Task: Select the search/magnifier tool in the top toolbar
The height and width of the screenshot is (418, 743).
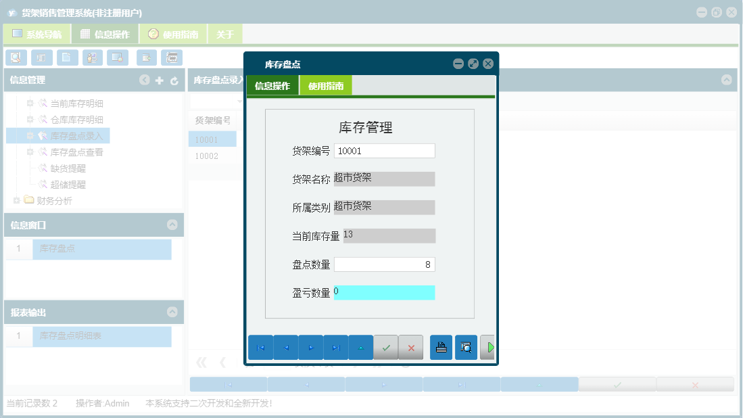Action: tap(16, 57)
